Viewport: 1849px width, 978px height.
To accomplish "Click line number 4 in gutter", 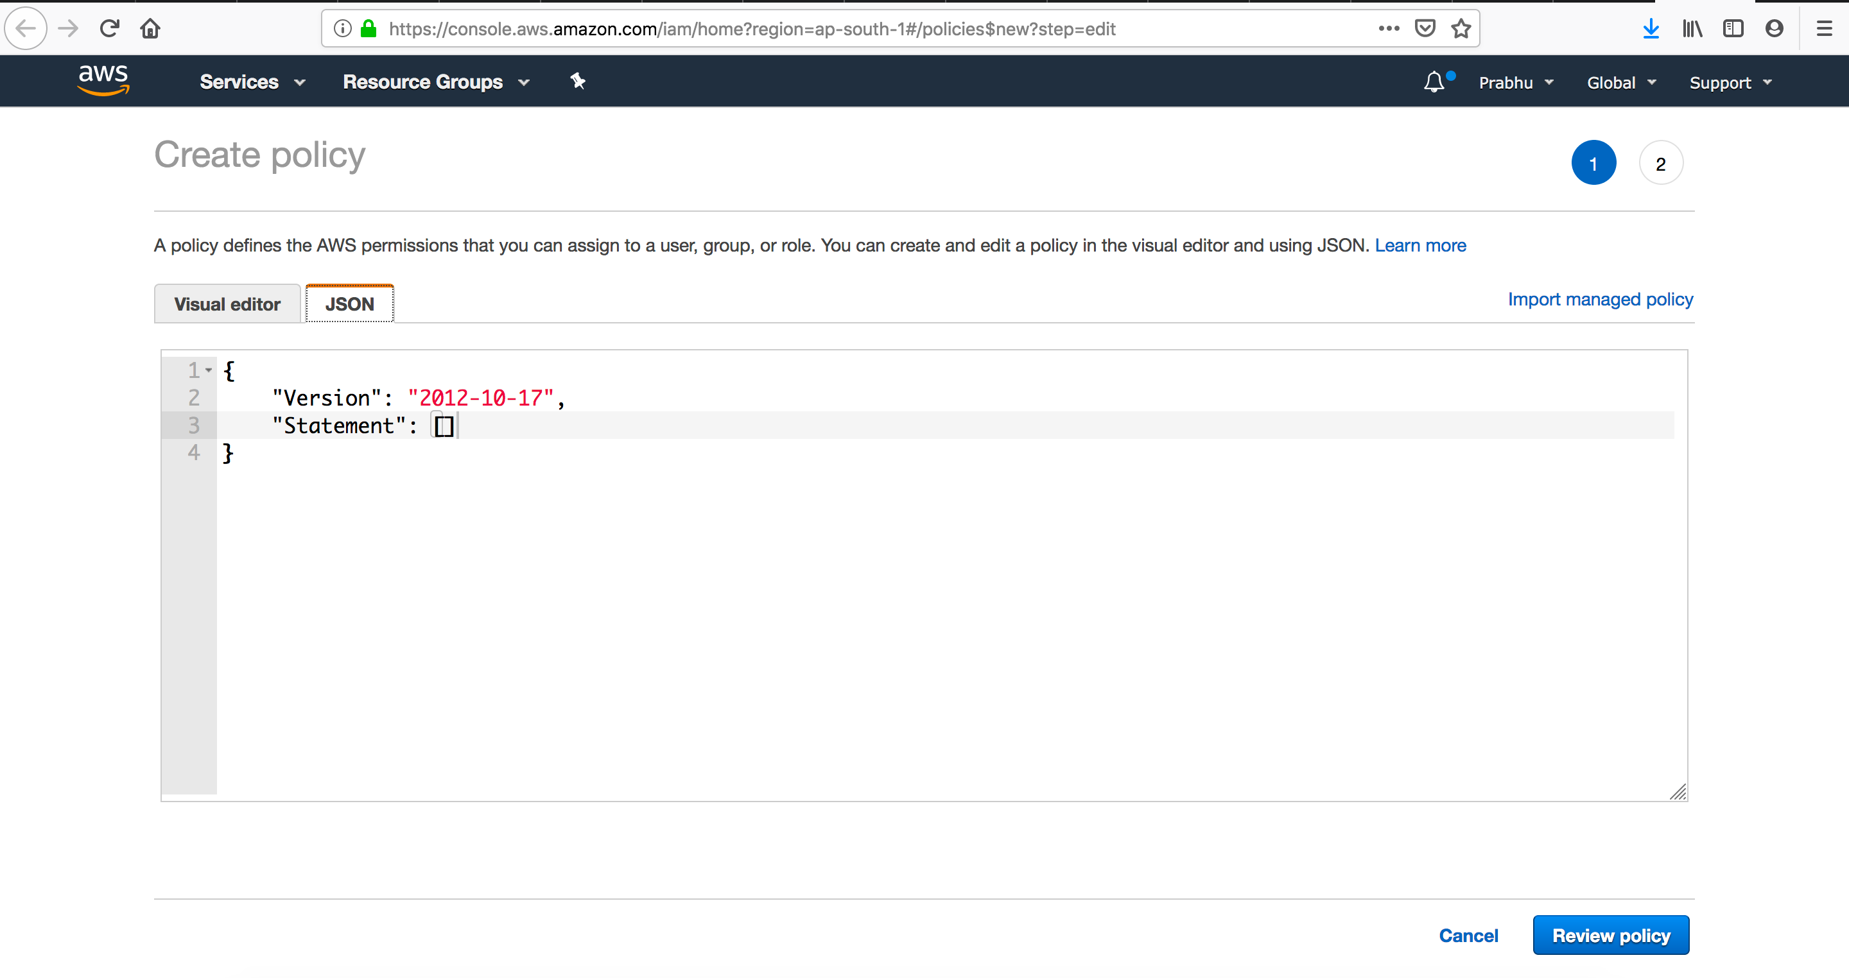I will click(194, 453).
